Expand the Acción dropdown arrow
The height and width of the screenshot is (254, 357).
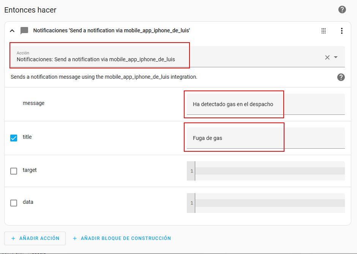coord(336,57)
